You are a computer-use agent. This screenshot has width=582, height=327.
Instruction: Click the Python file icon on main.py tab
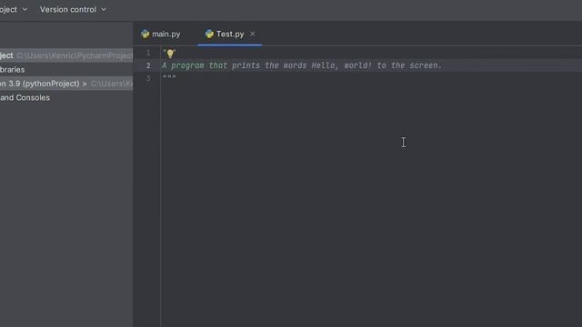145,35
